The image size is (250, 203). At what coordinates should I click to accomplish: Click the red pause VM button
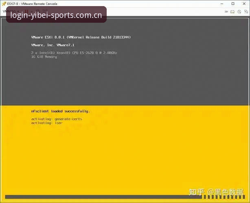click(26, 11)
